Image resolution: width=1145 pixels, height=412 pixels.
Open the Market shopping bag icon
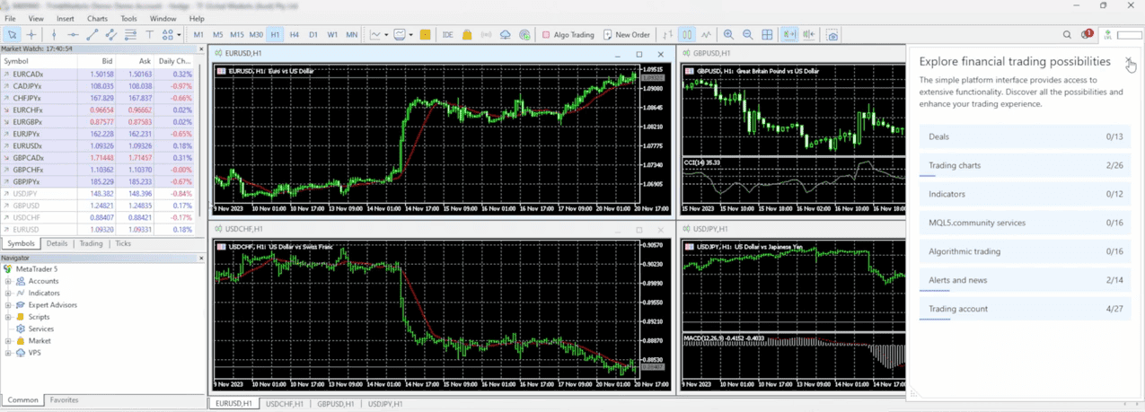click(x=467, y=35)
